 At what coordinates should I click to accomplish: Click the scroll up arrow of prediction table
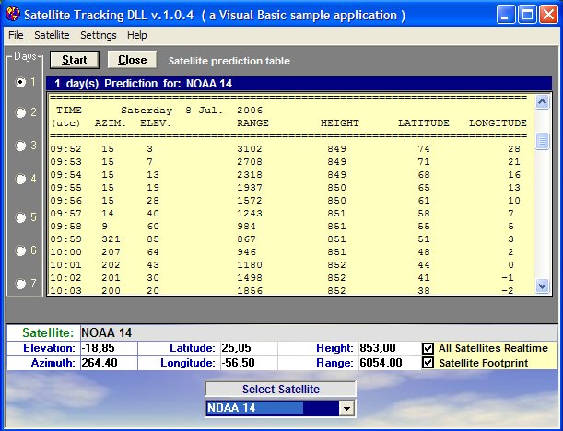[542, 102]
